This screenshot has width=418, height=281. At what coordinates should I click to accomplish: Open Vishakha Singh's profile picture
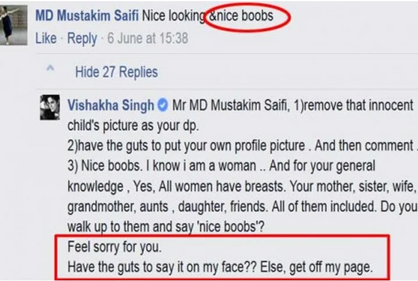click(x=50, y=106)
